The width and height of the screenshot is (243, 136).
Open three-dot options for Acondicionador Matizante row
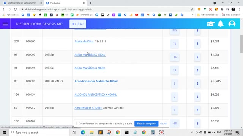pos(197,83)
